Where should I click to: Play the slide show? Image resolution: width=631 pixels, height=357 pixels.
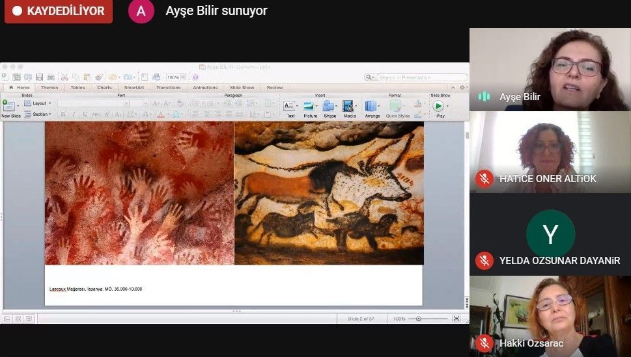[x=440, y=106]
